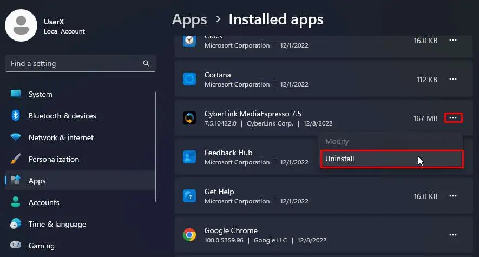This screenshot has width=479, height=257.
Task: Click the CyberLink MediaEspresso app icon
Action: [x=189, y=118]
